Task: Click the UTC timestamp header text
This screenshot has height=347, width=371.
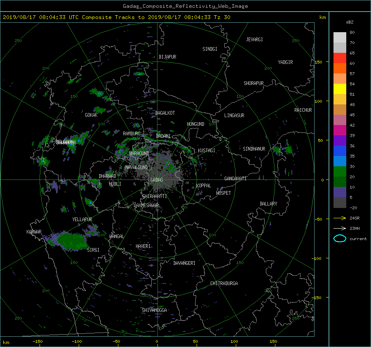Action: [117, 17]
